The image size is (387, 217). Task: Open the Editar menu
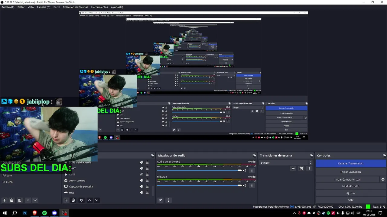point(21,7)
